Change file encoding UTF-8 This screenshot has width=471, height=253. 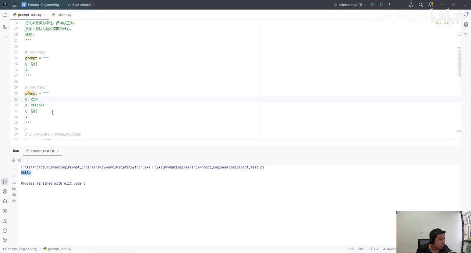pyautogui.click(x=374, y=249)
